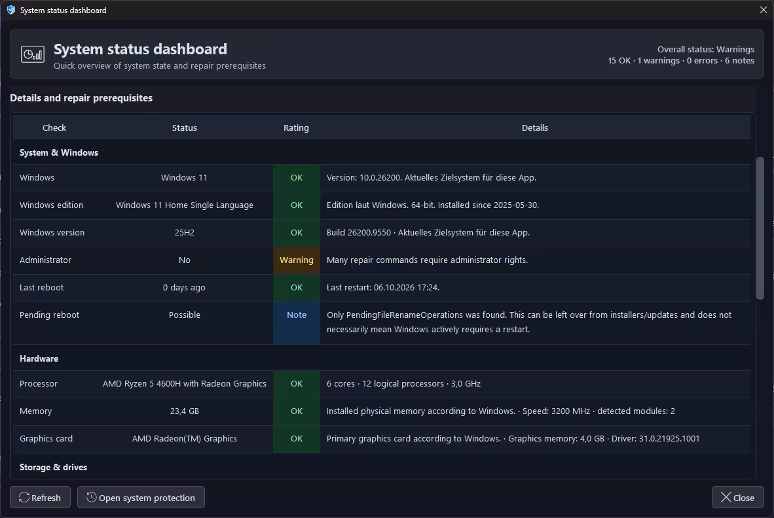This screenshot has width=774, height=518.
Task: Click the Build 26200.9550 details text
Action: click(x=428, y=233)
